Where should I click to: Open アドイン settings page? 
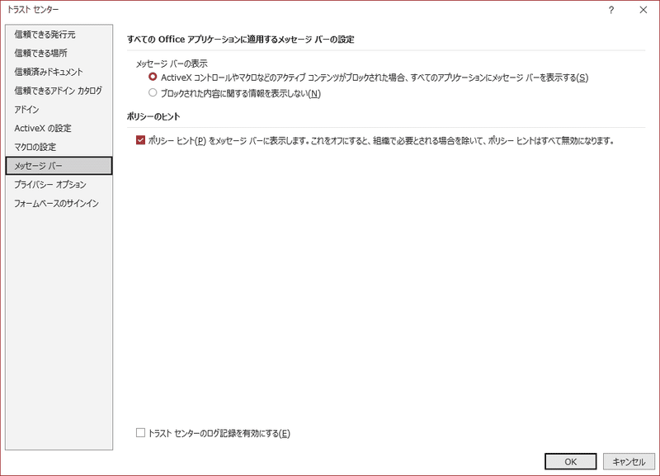(x=59, y=110)
